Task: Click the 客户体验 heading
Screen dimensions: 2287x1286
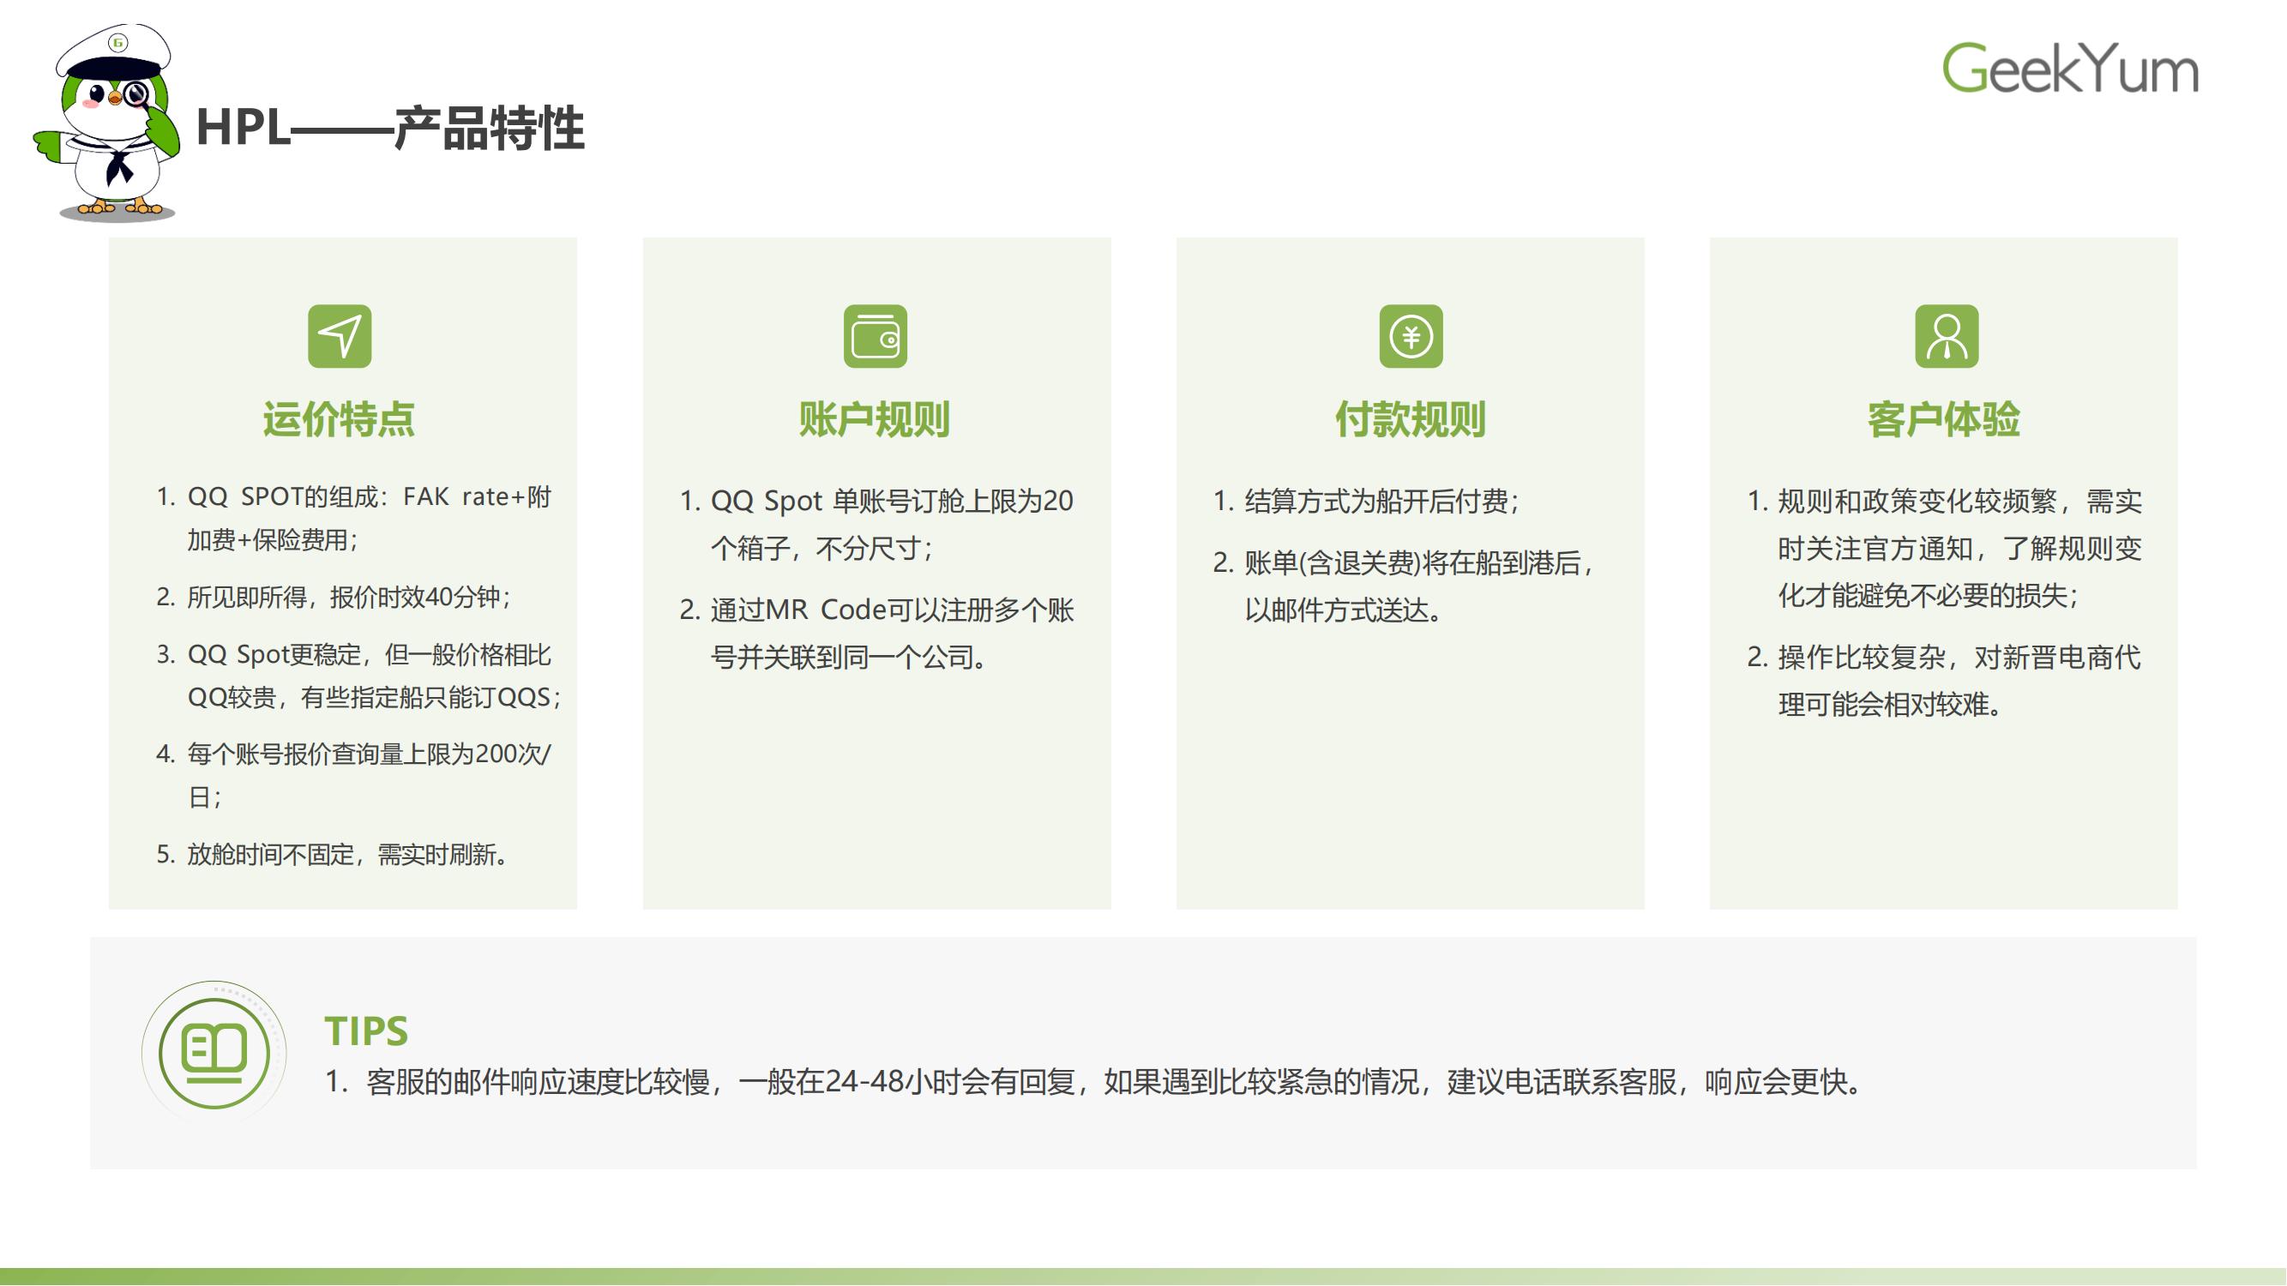Action: coord(1944,419)
